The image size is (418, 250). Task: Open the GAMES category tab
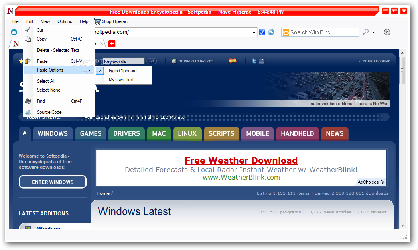pos(91,133)
